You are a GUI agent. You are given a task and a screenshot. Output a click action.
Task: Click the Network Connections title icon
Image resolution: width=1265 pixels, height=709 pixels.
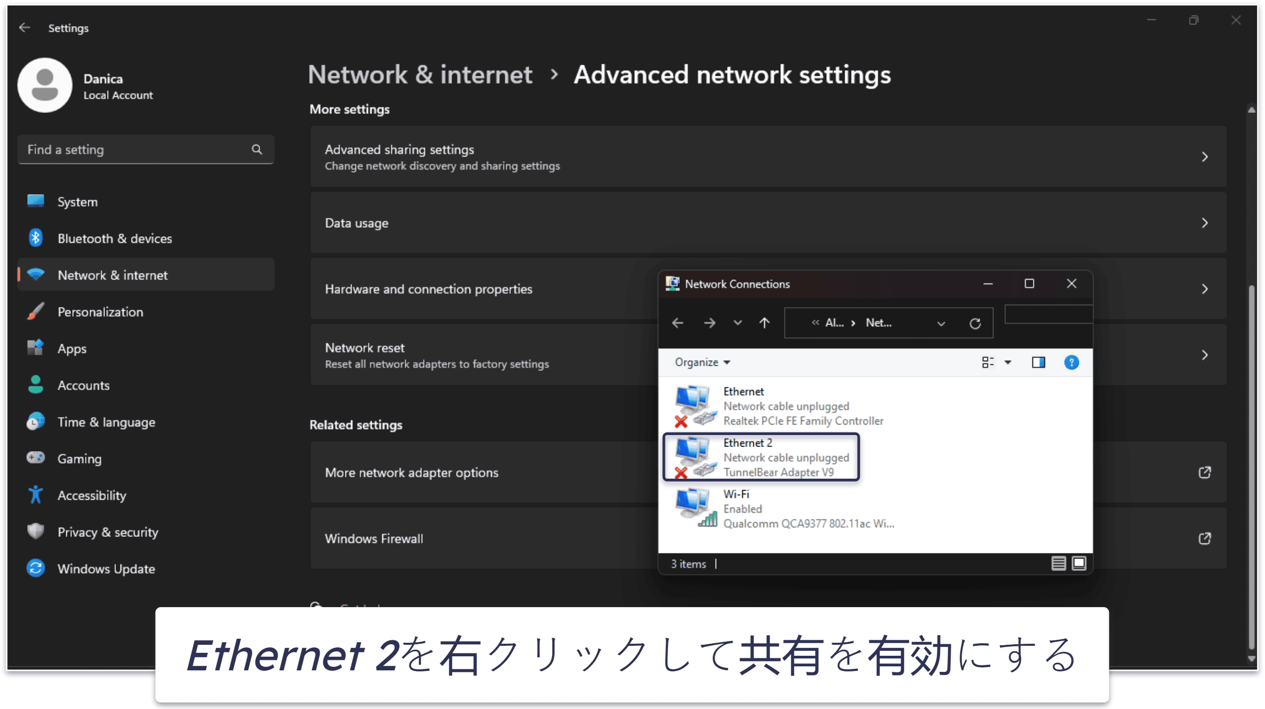pos(672,283)
